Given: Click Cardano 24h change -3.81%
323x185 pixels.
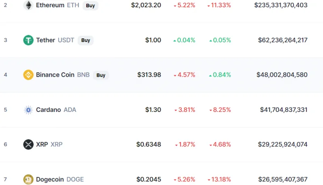Looking at the screenshot, I should [x=185, y=110].
